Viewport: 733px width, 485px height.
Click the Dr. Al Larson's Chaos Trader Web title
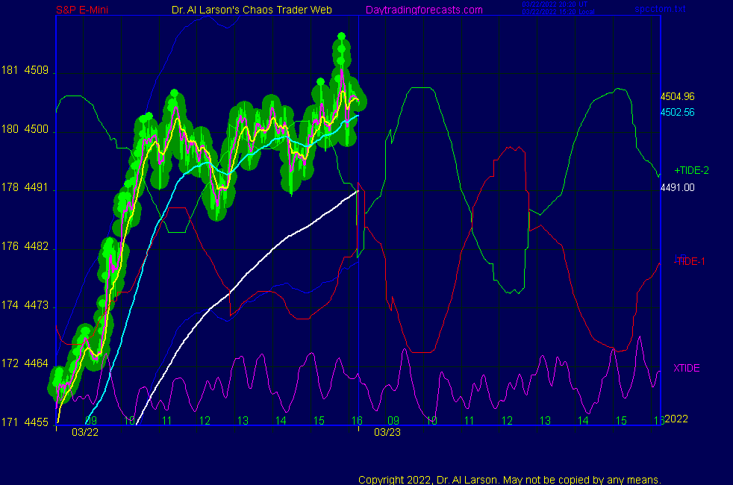[x=247, y=10]
